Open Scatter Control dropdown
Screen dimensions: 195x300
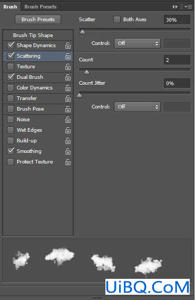point(137,43)
